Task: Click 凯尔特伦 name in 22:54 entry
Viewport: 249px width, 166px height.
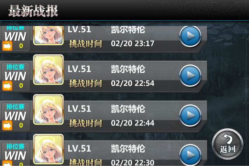Action: (x=128, y=69)
